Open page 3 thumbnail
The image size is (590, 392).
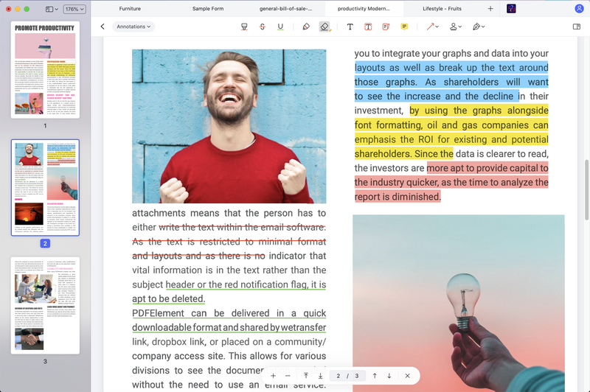[45, 306]
